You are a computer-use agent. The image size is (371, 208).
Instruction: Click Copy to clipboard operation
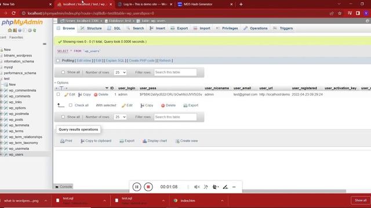96,141
